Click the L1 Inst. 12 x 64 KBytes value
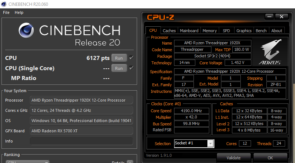The width and height of the screenshot is (295, 163). [x=249, y=117]
